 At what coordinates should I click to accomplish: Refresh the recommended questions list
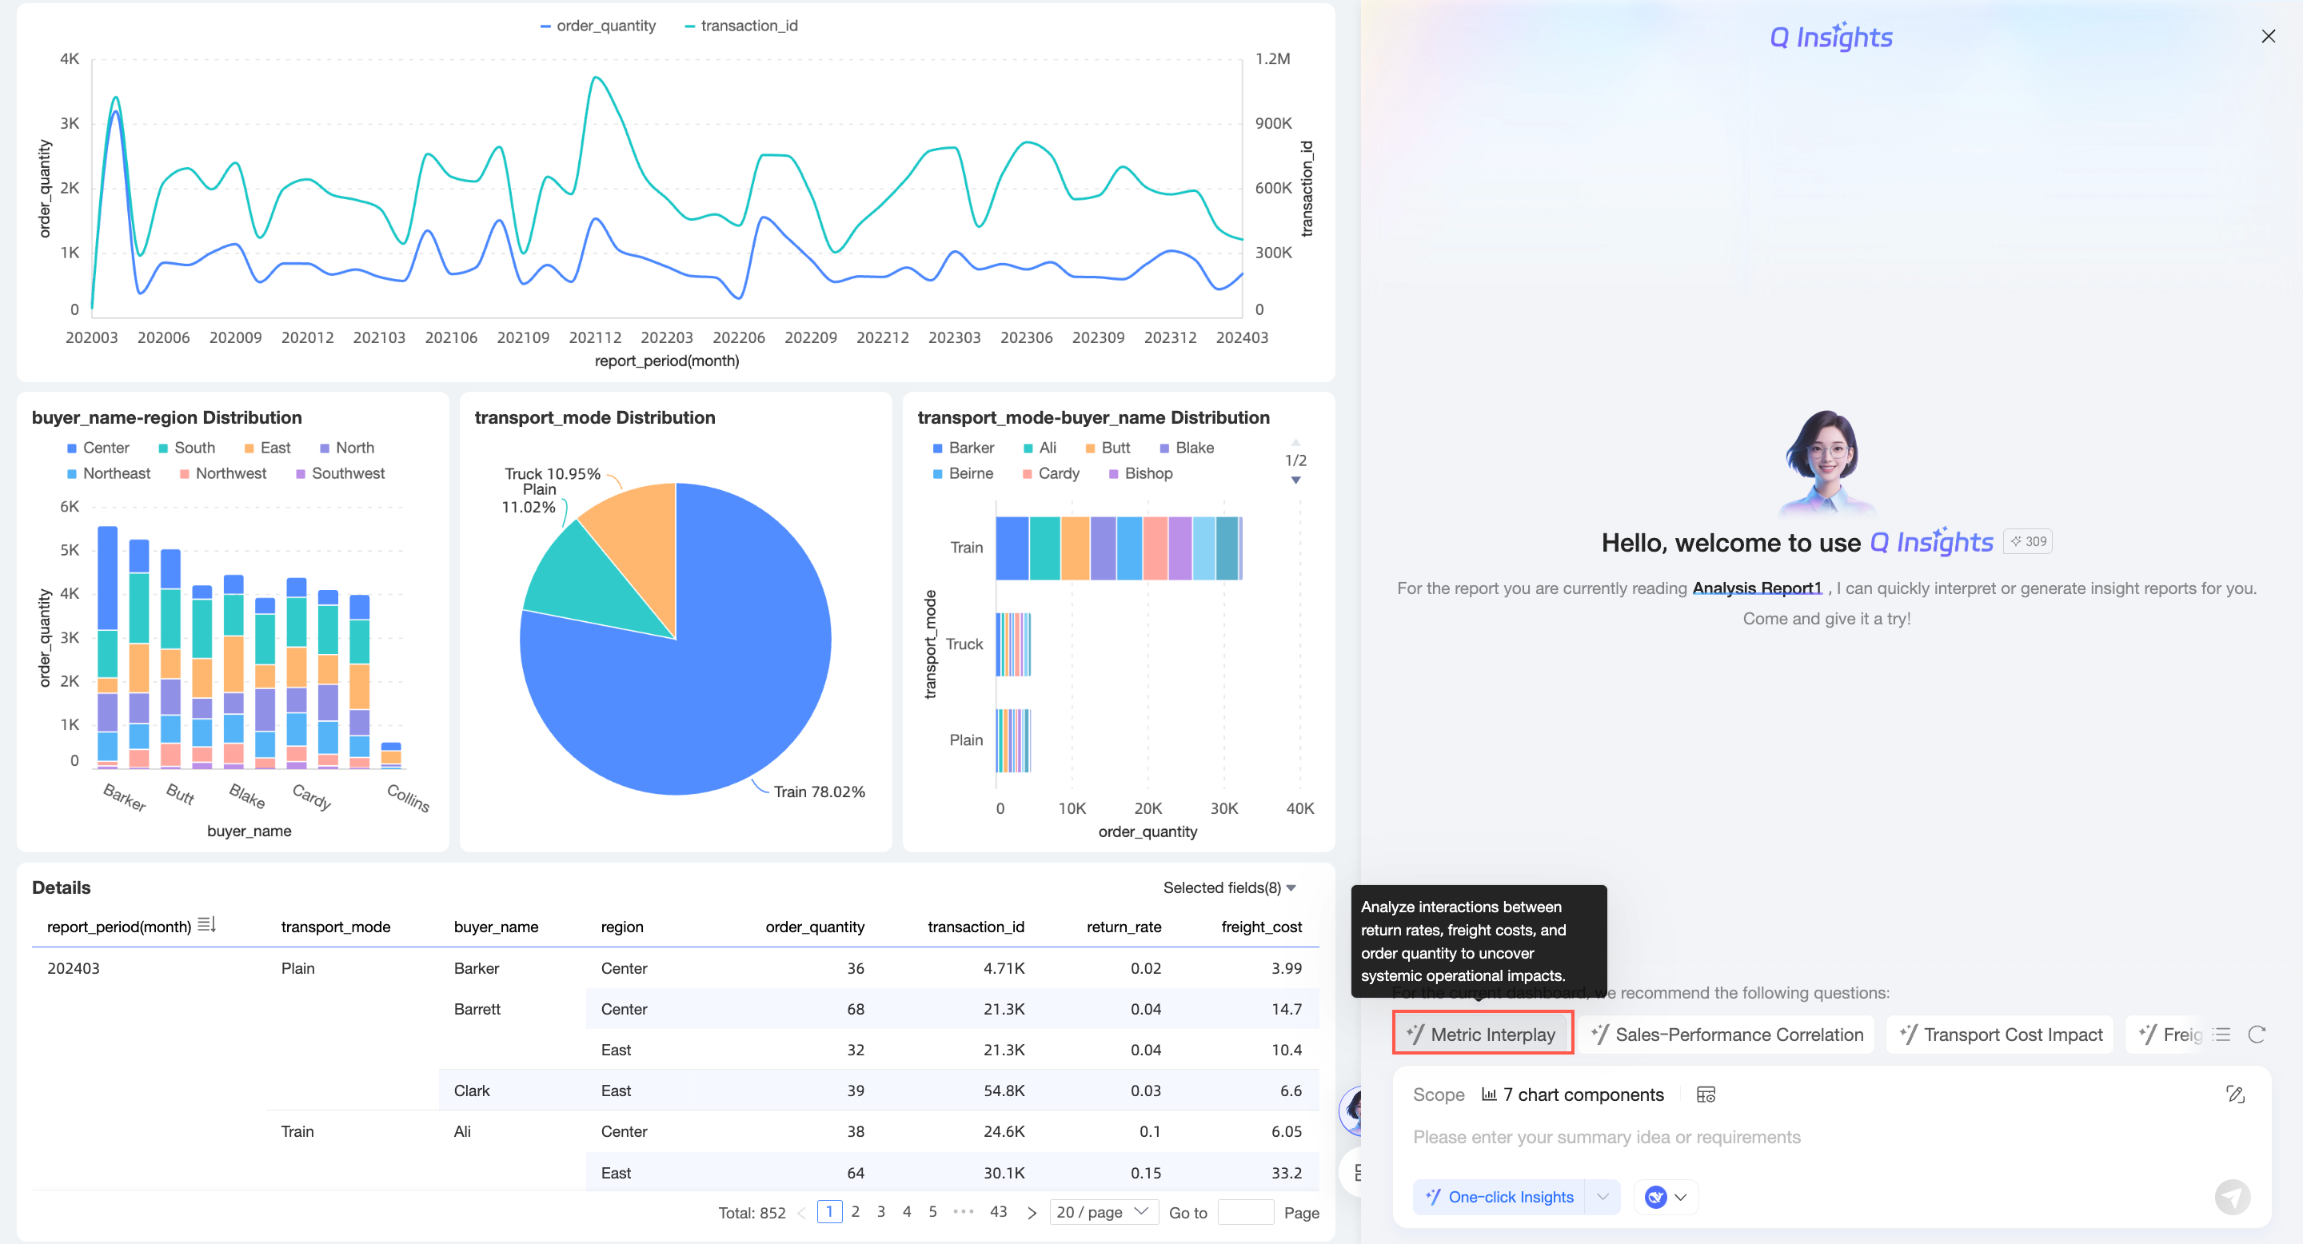[2257, 1034]
